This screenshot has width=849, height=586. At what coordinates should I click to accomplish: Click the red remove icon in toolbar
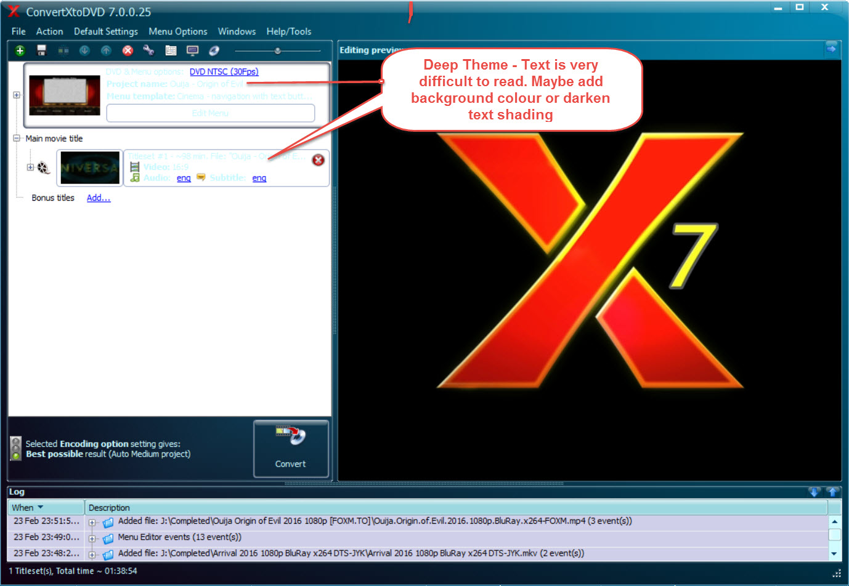(x=128, y=50)
